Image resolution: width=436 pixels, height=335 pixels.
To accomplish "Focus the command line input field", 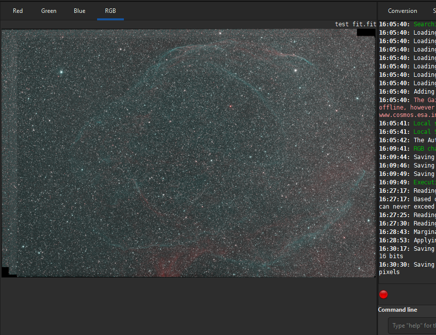I will 412,326.
